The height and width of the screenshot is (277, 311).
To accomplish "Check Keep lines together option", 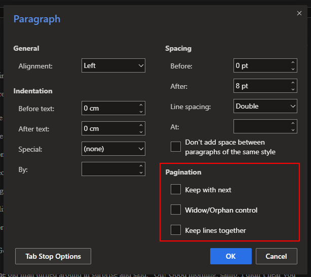I will [176, 230].
